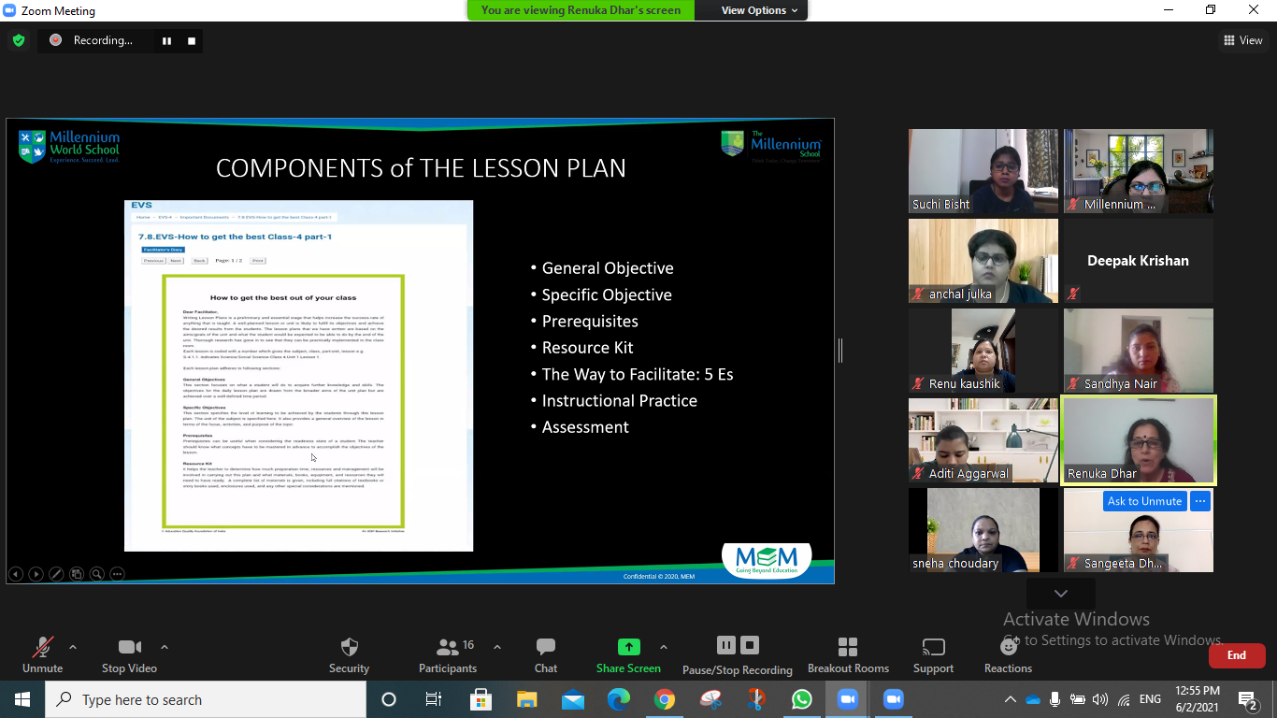
Task: Pause the recording via top-left indicator
Action: point(167,40)
